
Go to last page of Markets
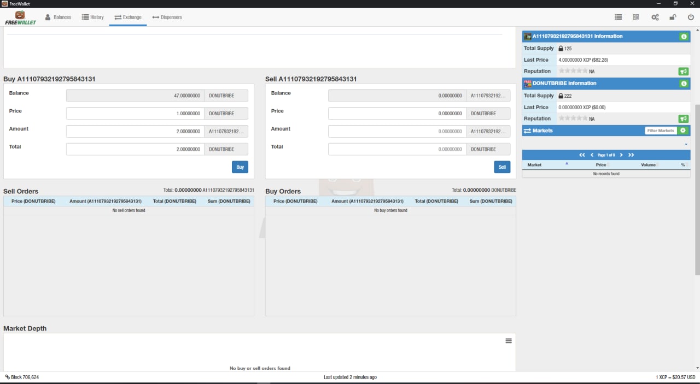[631, 155]
